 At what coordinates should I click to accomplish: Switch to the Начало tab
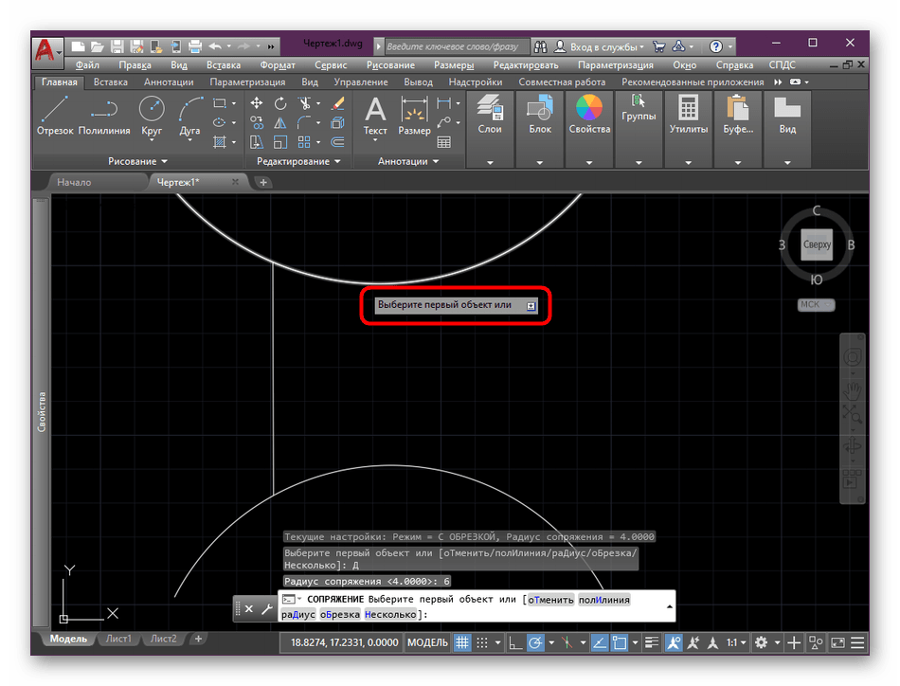click(x=74, y=182)
